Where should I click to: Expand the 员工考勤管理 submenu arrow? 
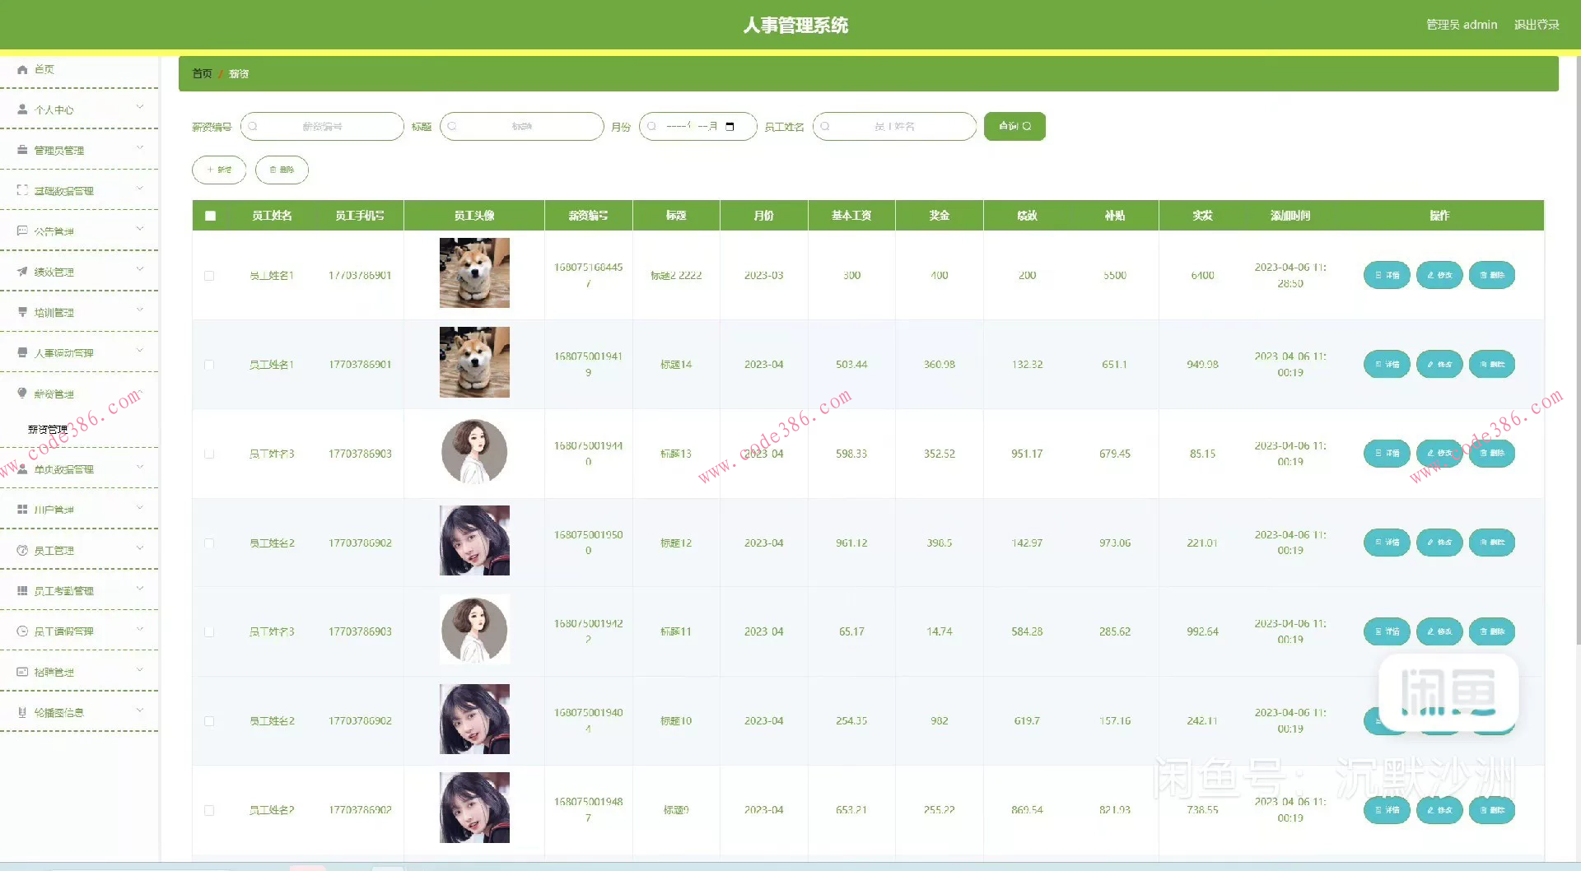coord(140,589)
